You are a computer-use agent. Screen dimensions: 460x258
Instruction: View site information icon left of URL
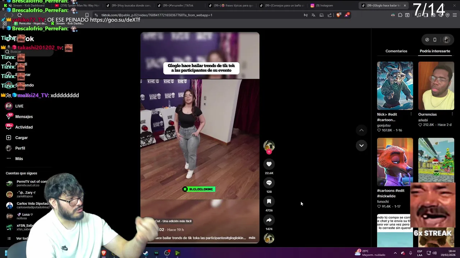96,15
